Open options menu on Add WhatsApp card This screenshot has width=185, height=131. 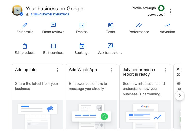pos(111,70)
